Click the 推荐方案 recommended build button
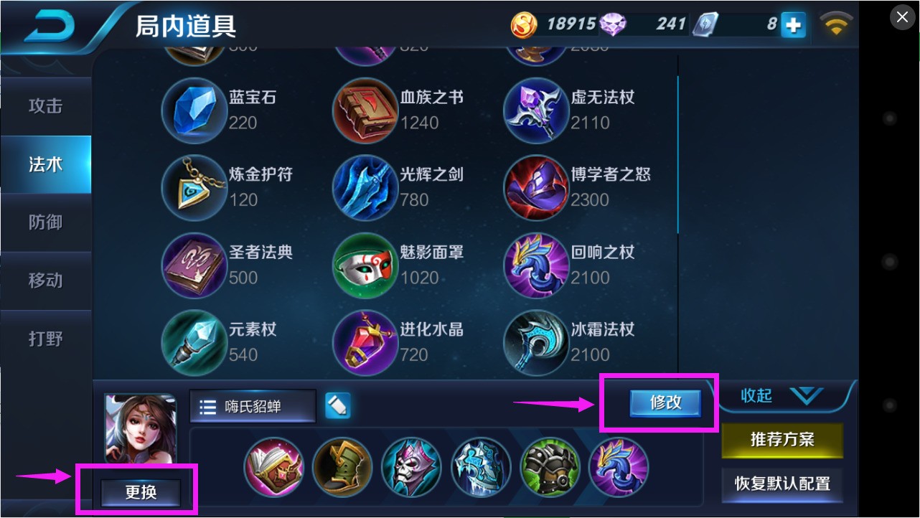The image size is (920, 518). (782, 440)
